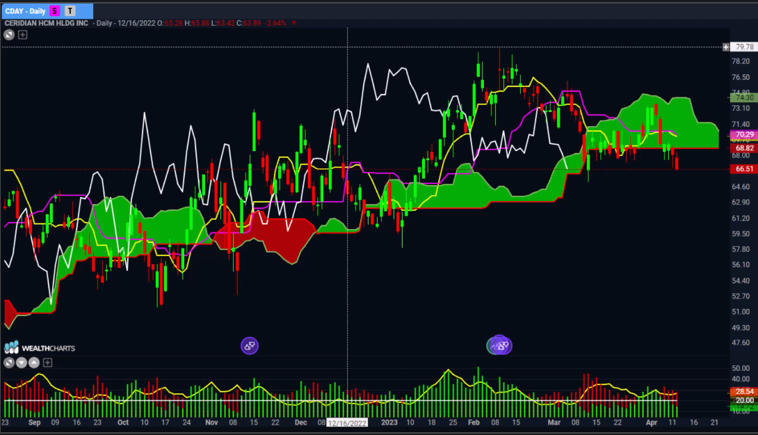Click the WealthCharts logo
Screen dimensions: 758x435
pos(40,348)
